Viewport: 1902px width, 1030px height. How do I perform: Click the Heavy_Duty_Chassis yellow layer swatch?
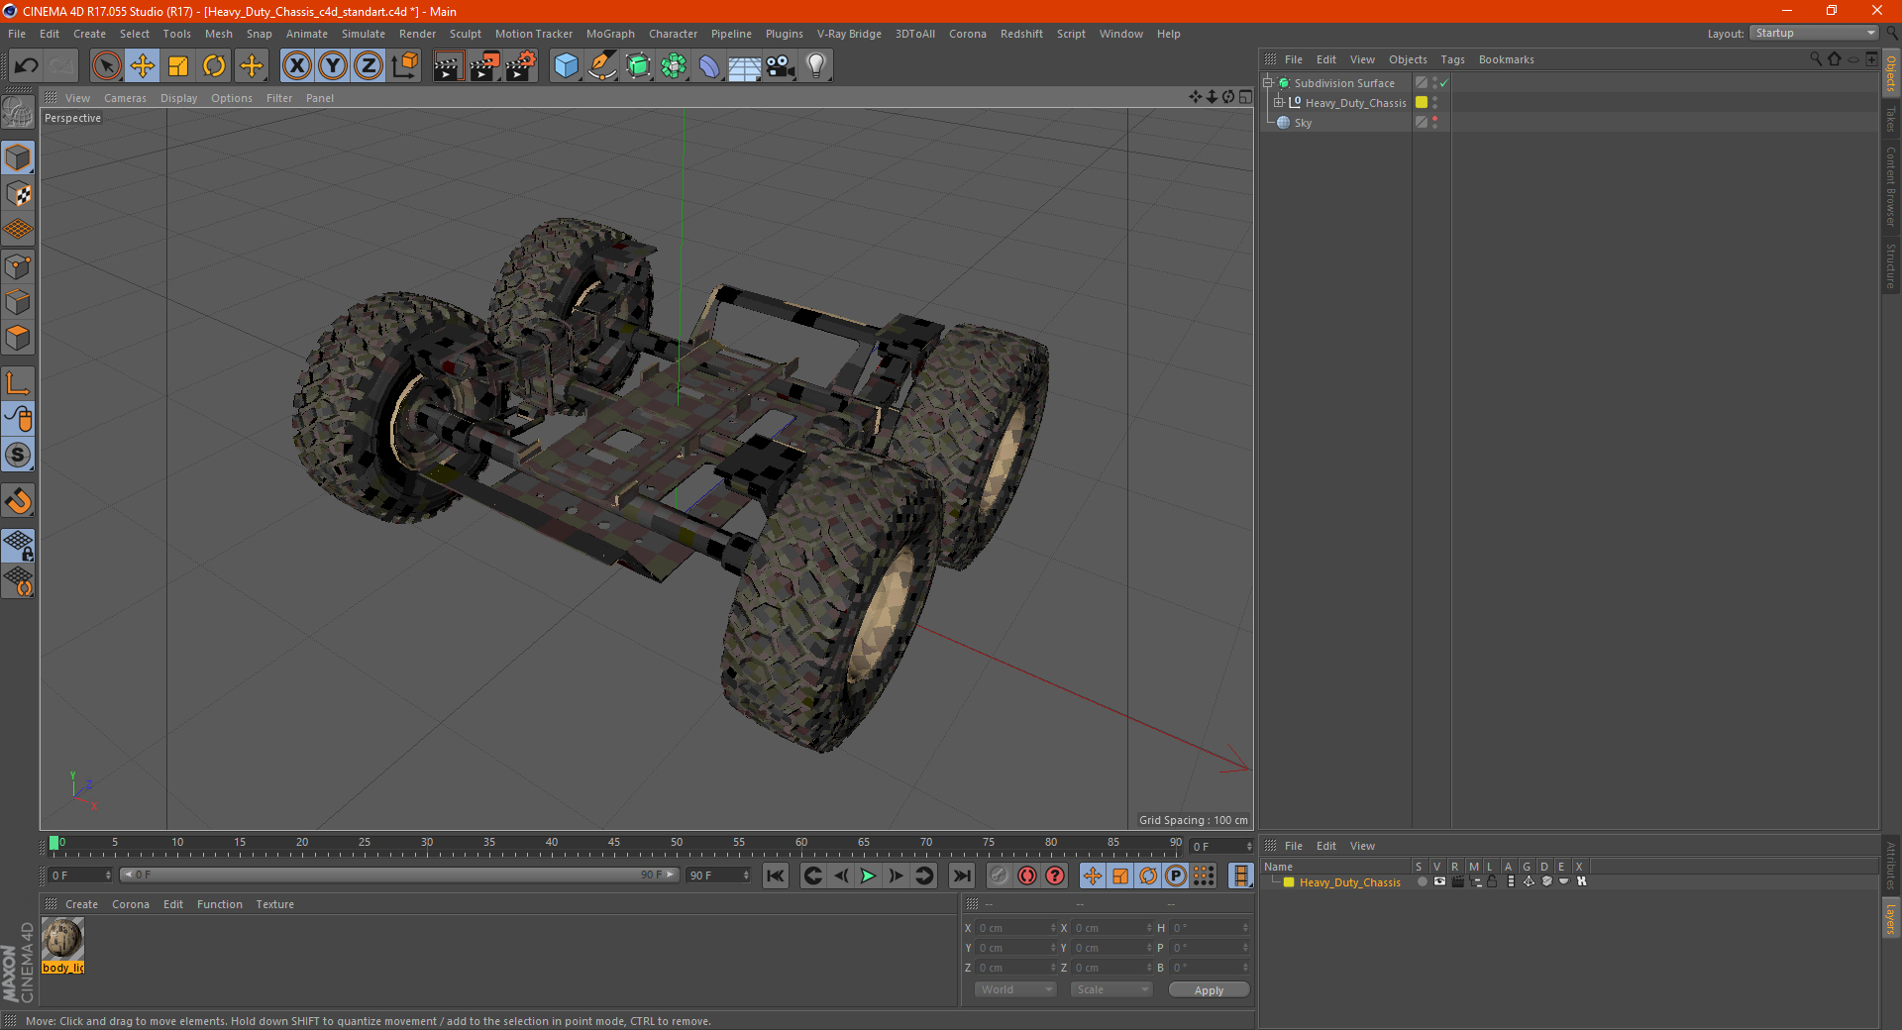pos(1422,103)
